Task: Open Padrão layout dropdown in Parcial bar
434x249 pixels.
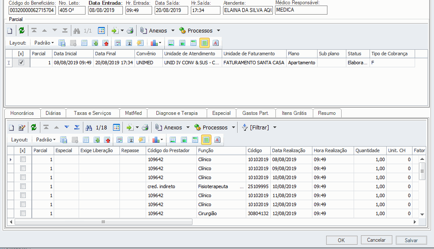Action: click(44, 43)
